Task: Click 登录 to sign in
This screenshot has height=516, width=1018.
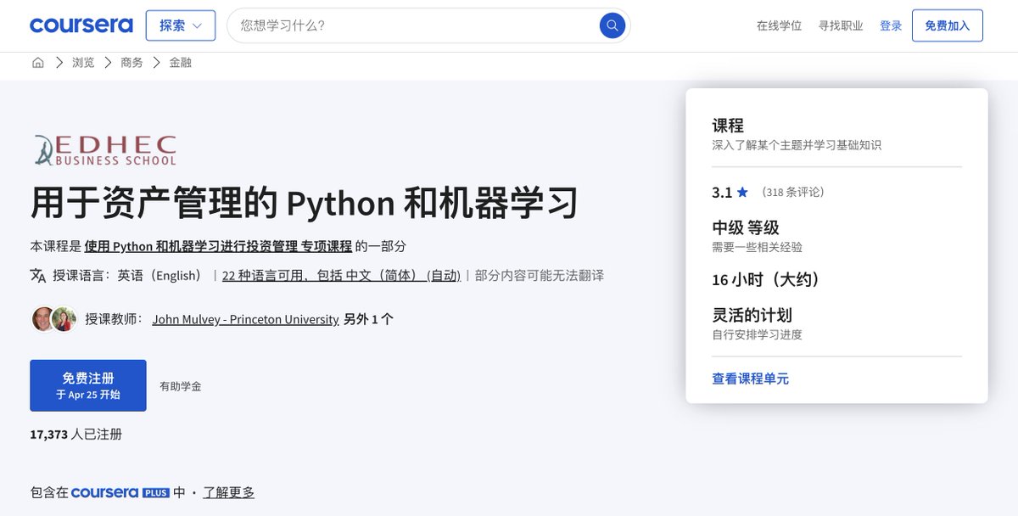Action: (891, 25)
